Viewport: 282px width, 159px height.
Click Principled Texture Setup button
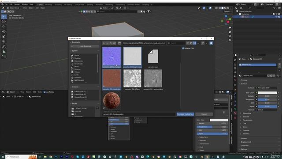(x=185, y=114)
